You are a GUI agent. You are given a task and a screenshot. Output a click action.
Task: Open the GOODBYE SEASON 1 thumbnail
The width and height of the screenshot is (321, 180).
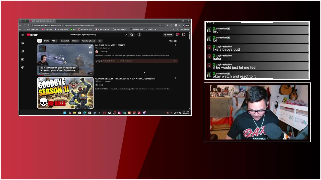[65, 93]
